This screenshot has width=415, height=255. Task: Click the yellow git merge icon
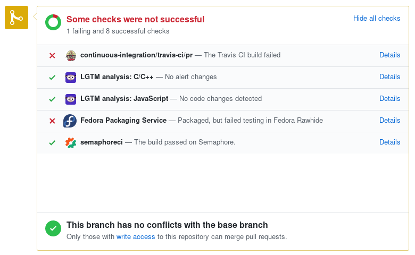click(16, 18)
